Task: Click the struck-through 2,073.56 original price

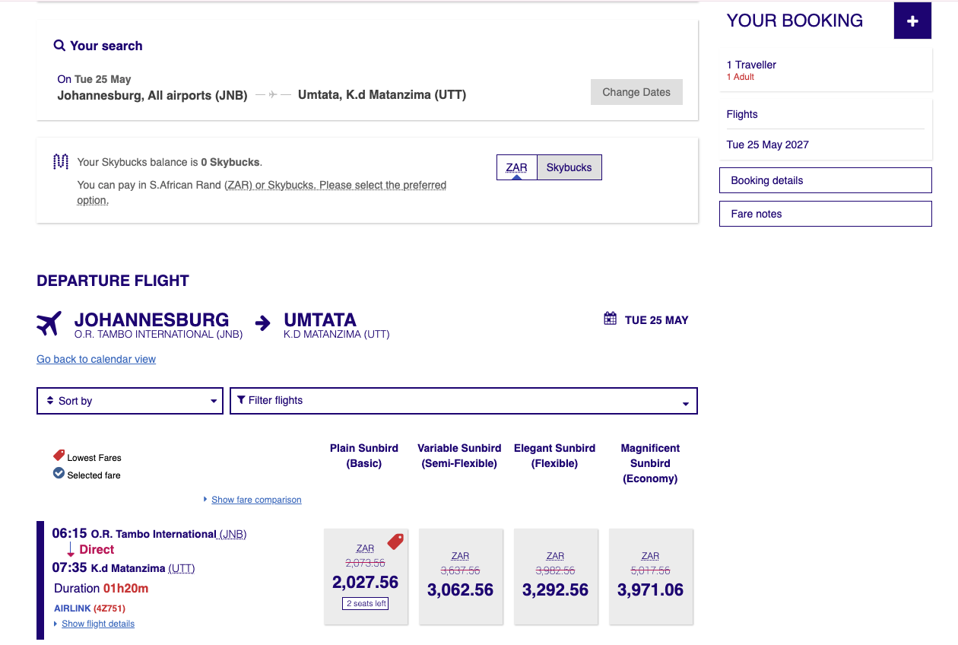Action: tap(365, 563)
